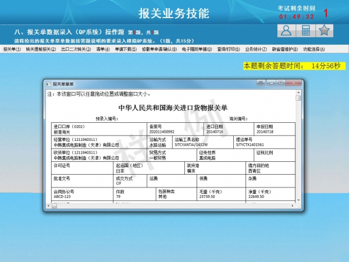
Task: Open the 修撤单申请/确认 menu
Action: pyautogui.click(x=159, y=49)
